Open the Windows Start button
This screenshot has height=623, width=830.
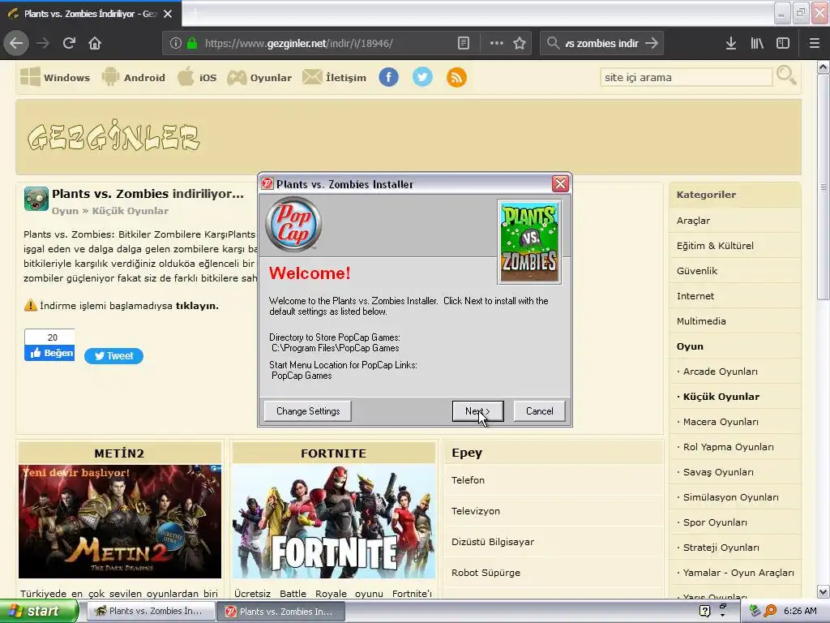[x=38, y=612]
